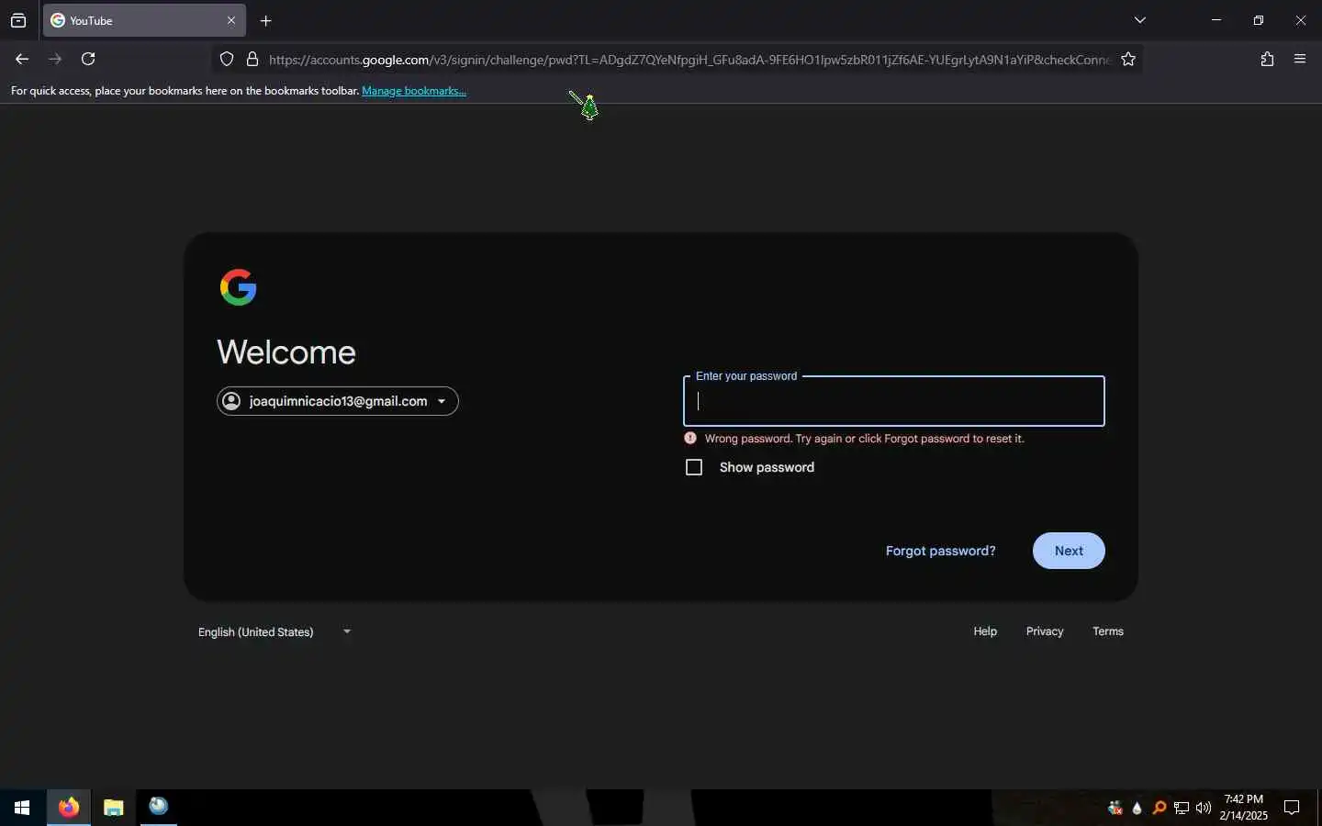Open Firefox View recent browsing icon
The height and width of the screenshot is (826, 1322).
(x=18, y=20)
